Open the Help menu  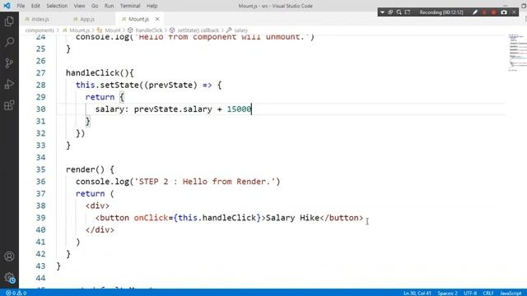tap(152, 6)
